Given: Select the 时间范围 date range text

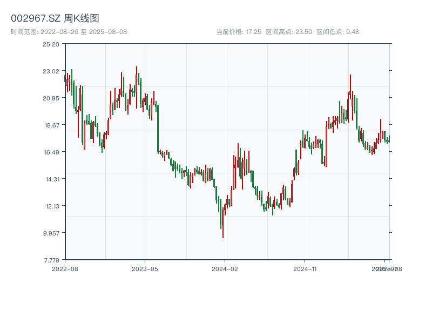Looking at the screenshot, I should click(69, 32).
